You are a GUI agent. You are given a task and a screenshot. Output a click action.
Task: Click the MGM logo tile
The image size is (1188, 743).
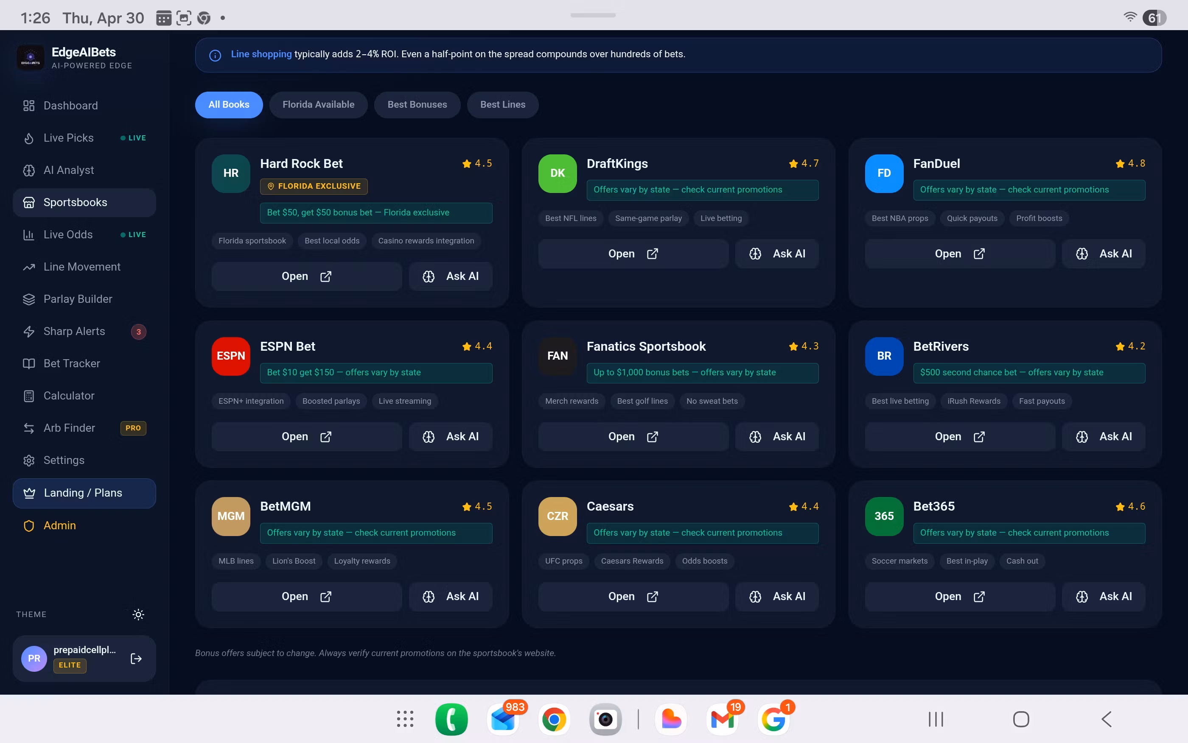point(231,517)
